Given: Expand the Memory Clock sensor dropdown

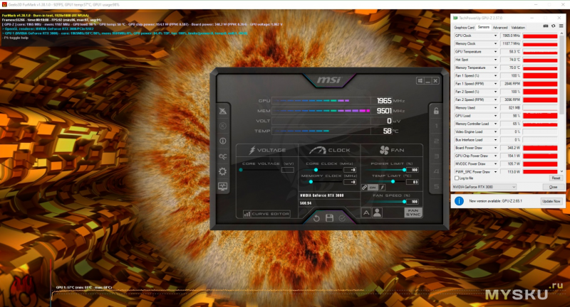Looking at the screenshot, I should coord(495,43).
